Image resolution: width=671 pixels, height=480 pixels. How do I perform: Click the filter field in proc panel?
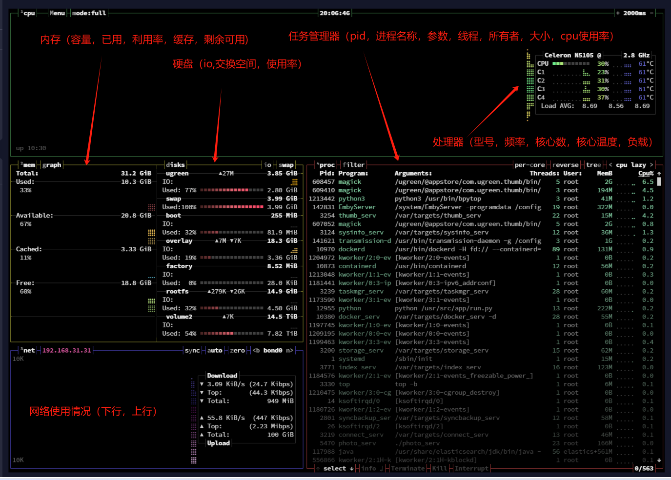coord(353,165)
